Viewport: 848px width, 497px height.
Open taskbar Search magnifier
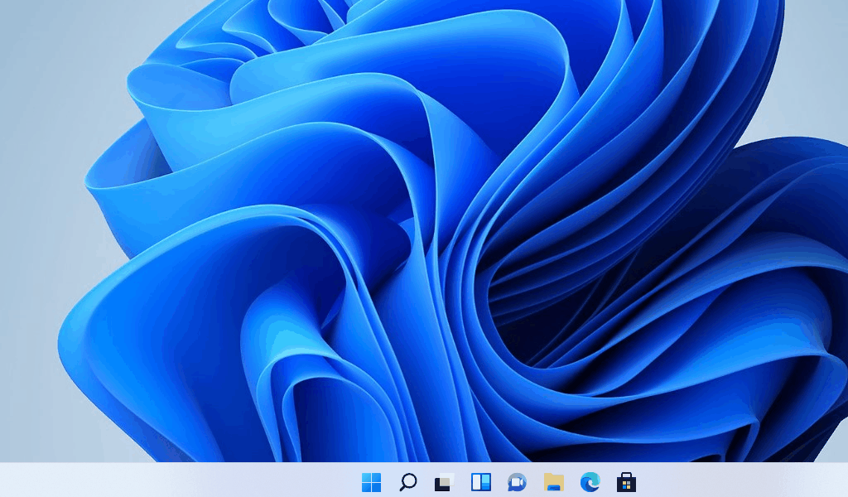point(407,482)
